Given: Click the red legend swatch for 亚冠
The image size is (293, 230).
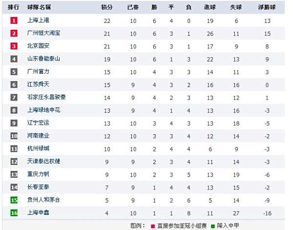Looking at the screenshot, I should point(153,226).
